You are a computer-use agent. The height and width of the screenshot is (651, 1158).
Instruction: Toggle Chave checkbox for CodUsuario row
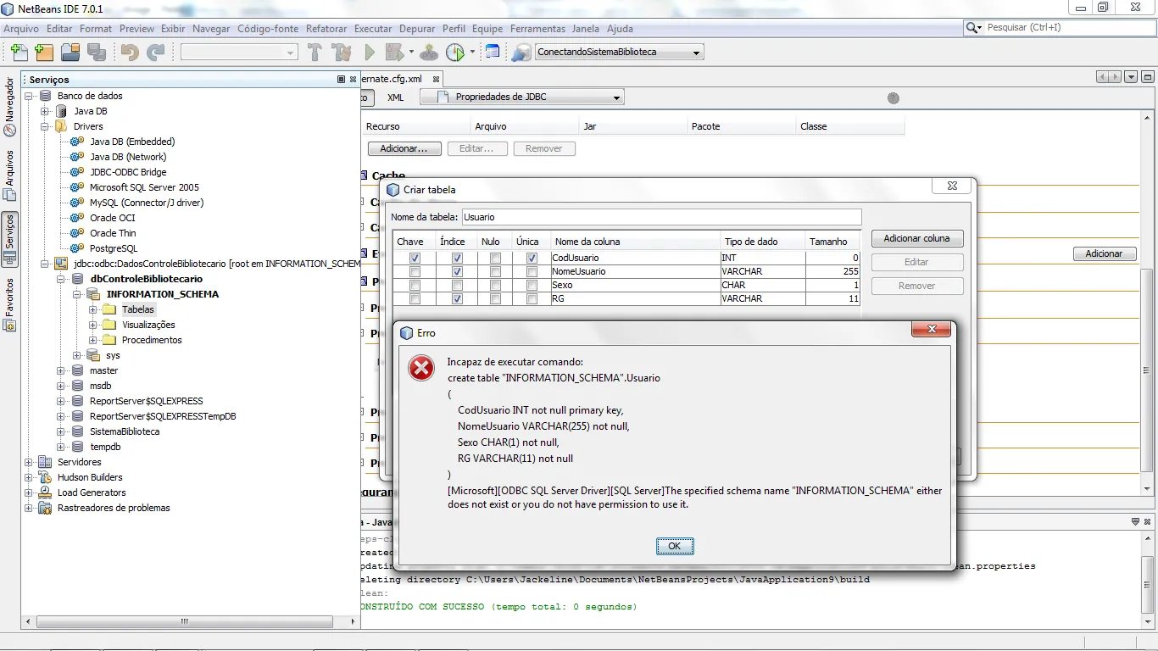[415, 258]
